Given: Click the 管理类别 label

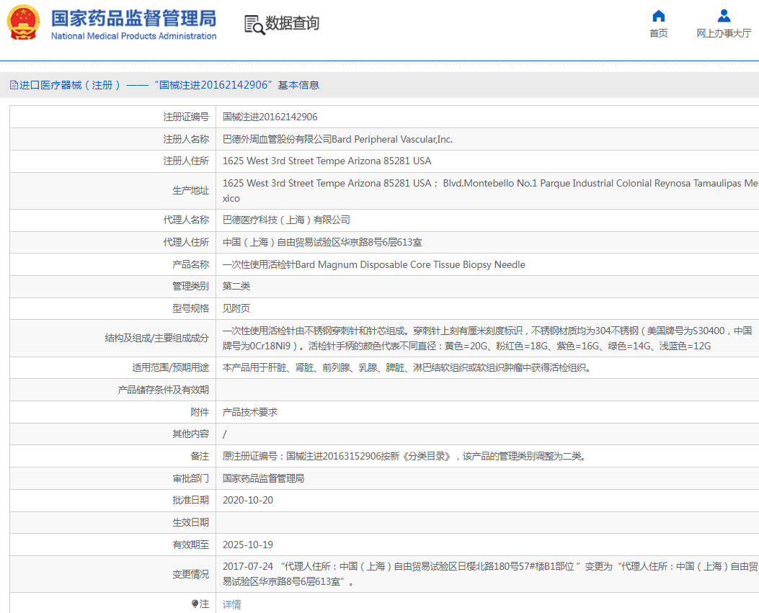Looking at the screenshot, I should point(191,287).
